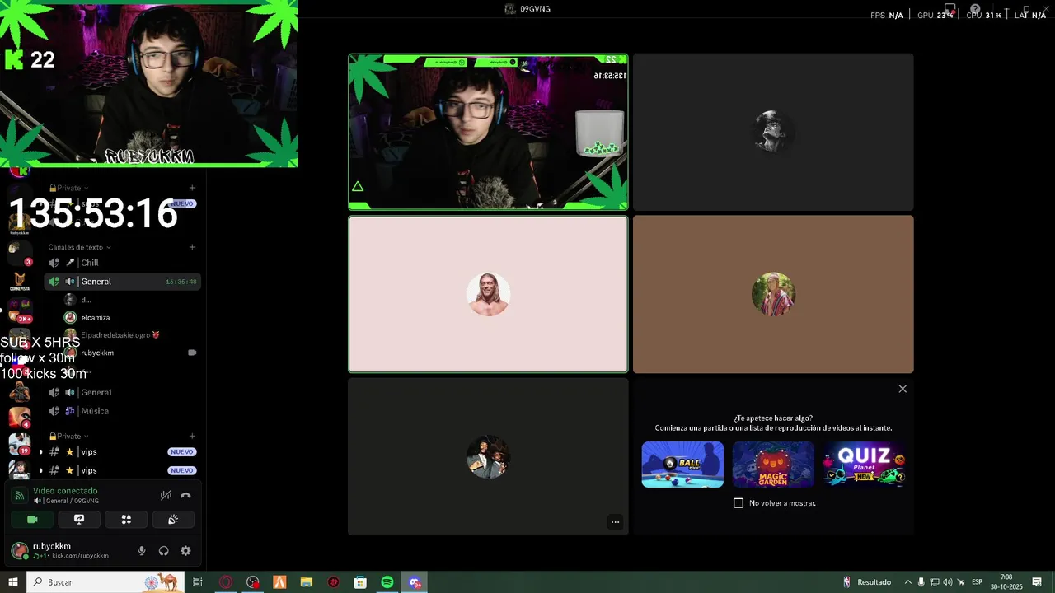Open the Windows Start menu
Screen dimensions: 1055x593
pyautogui.click(x=13, y=582)
